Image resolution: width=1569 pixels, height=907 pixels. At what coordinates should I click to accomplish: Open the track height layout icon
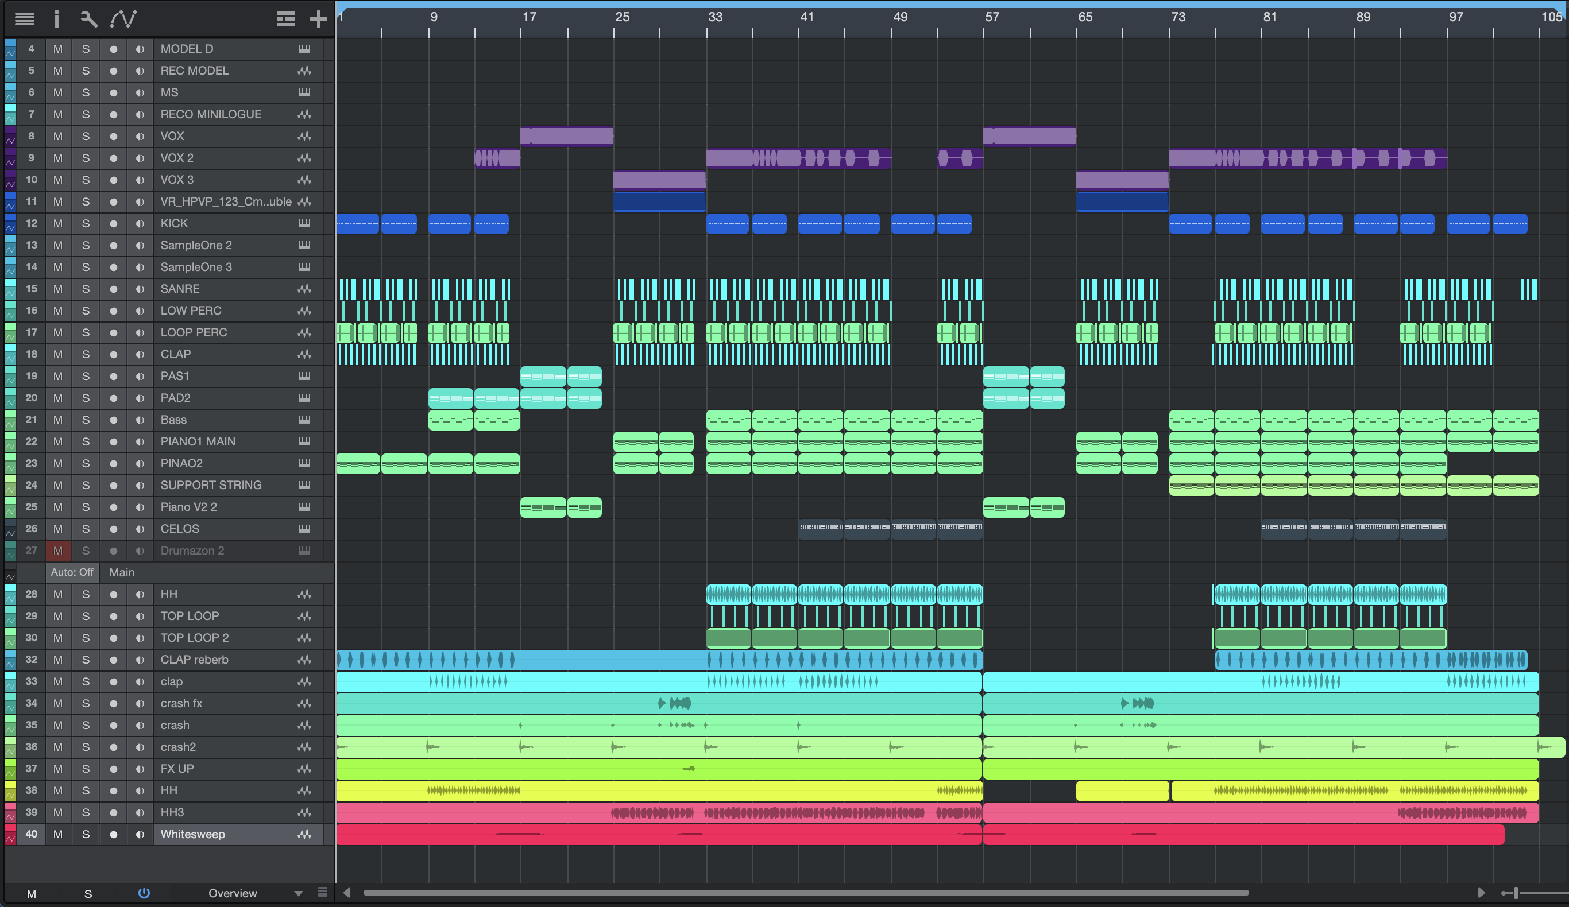286,20
